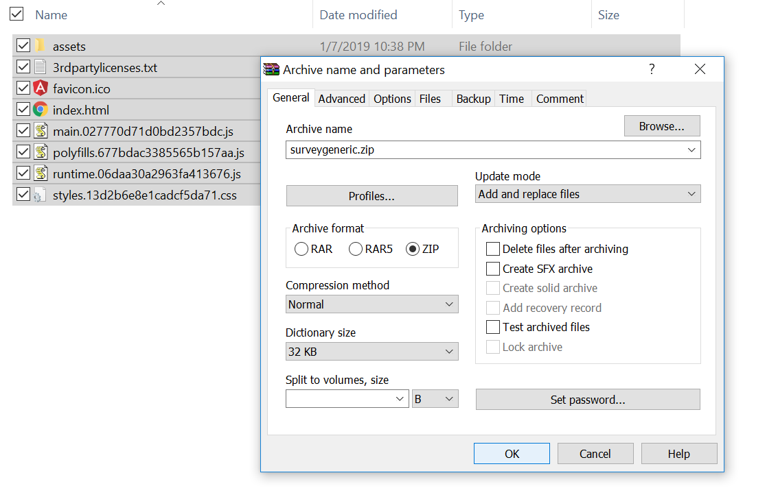Image resolution: width=778 pixels, height=497 pixels.
Task: Open the Dictionary size dropdown
Action: [371, 352]
